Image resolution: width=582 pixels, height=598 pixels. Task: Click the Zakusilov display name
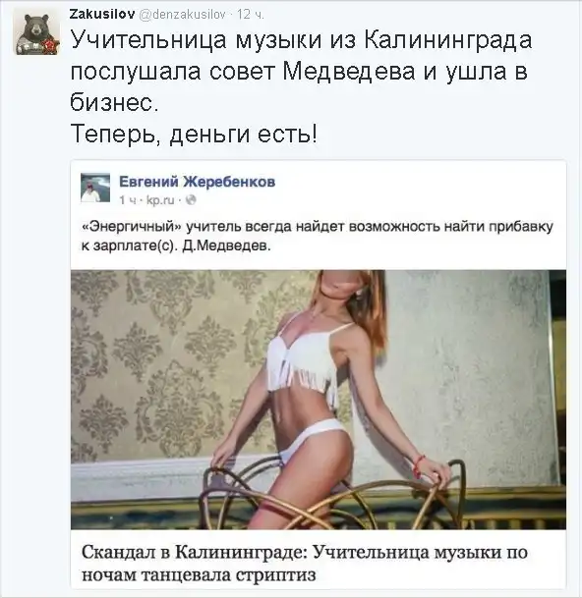click(x=102, y=15)
